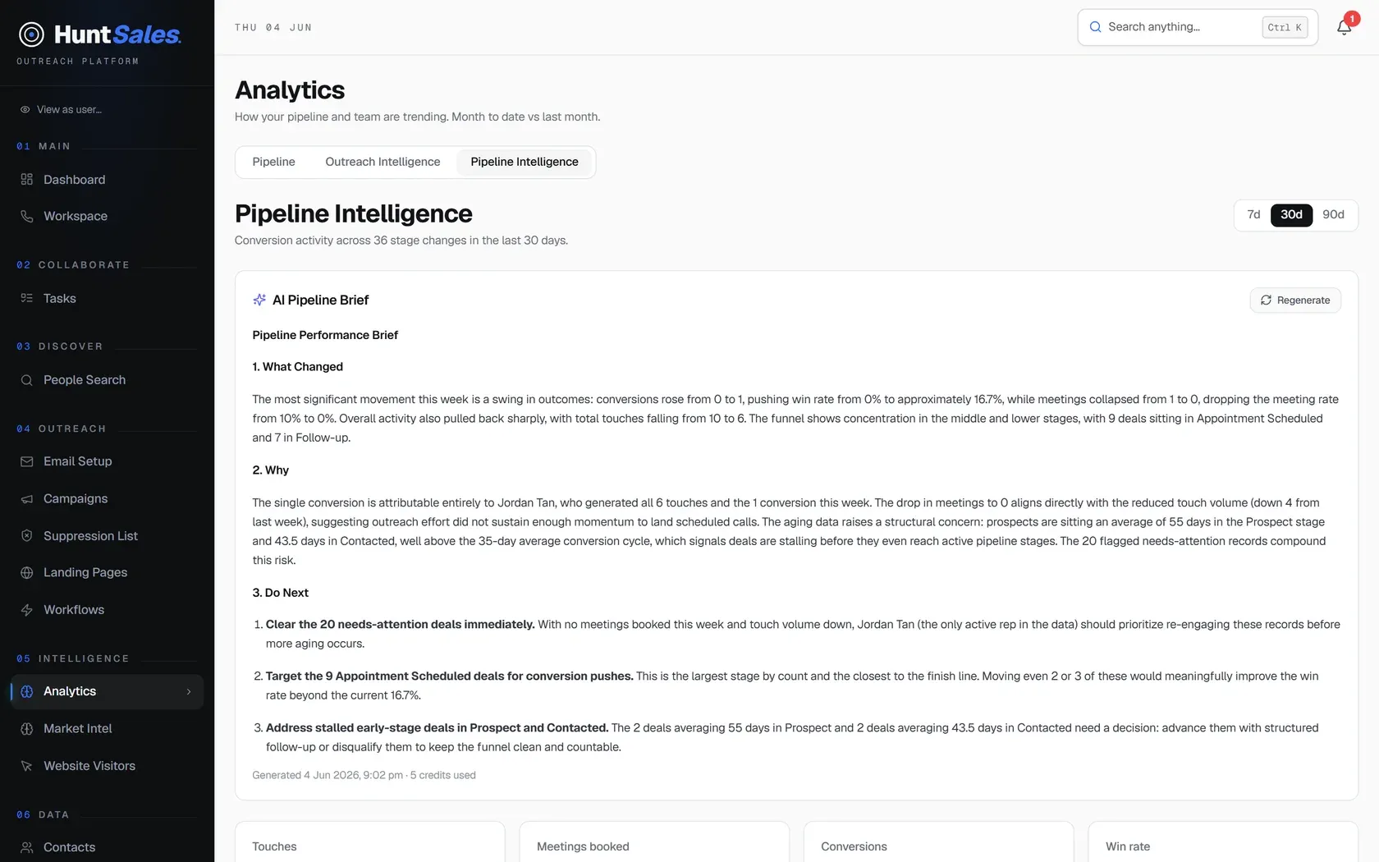Image resolution: width=1379 pixels, height=862 pixels.
Task: Switch to the Outreach Intelligence tab
Action: pyautogui.click(x=383, y=162)
